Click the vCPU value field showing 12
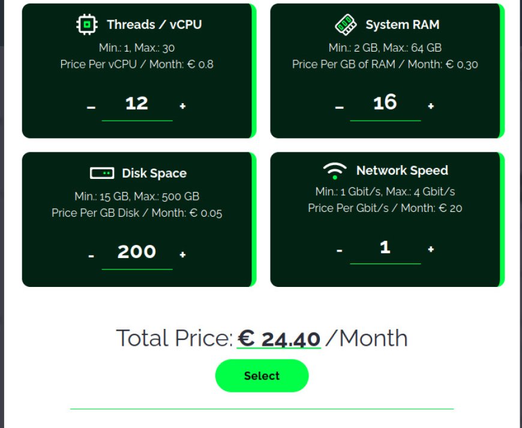 click(x=137, y=105)
